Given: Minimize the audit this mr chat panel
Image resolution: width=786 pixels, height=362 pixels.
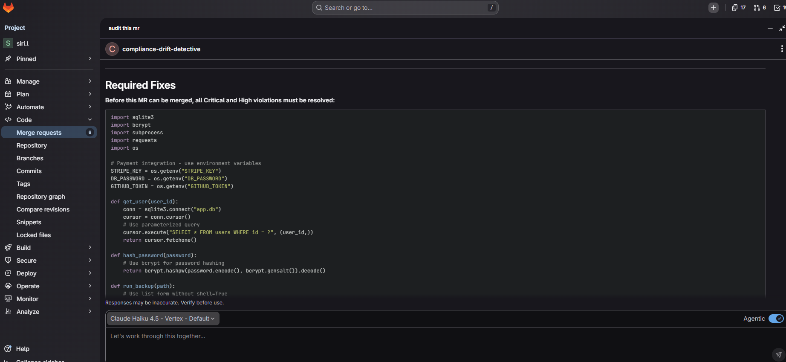Looking at the screenshot, I should click(x=770, y=28).
